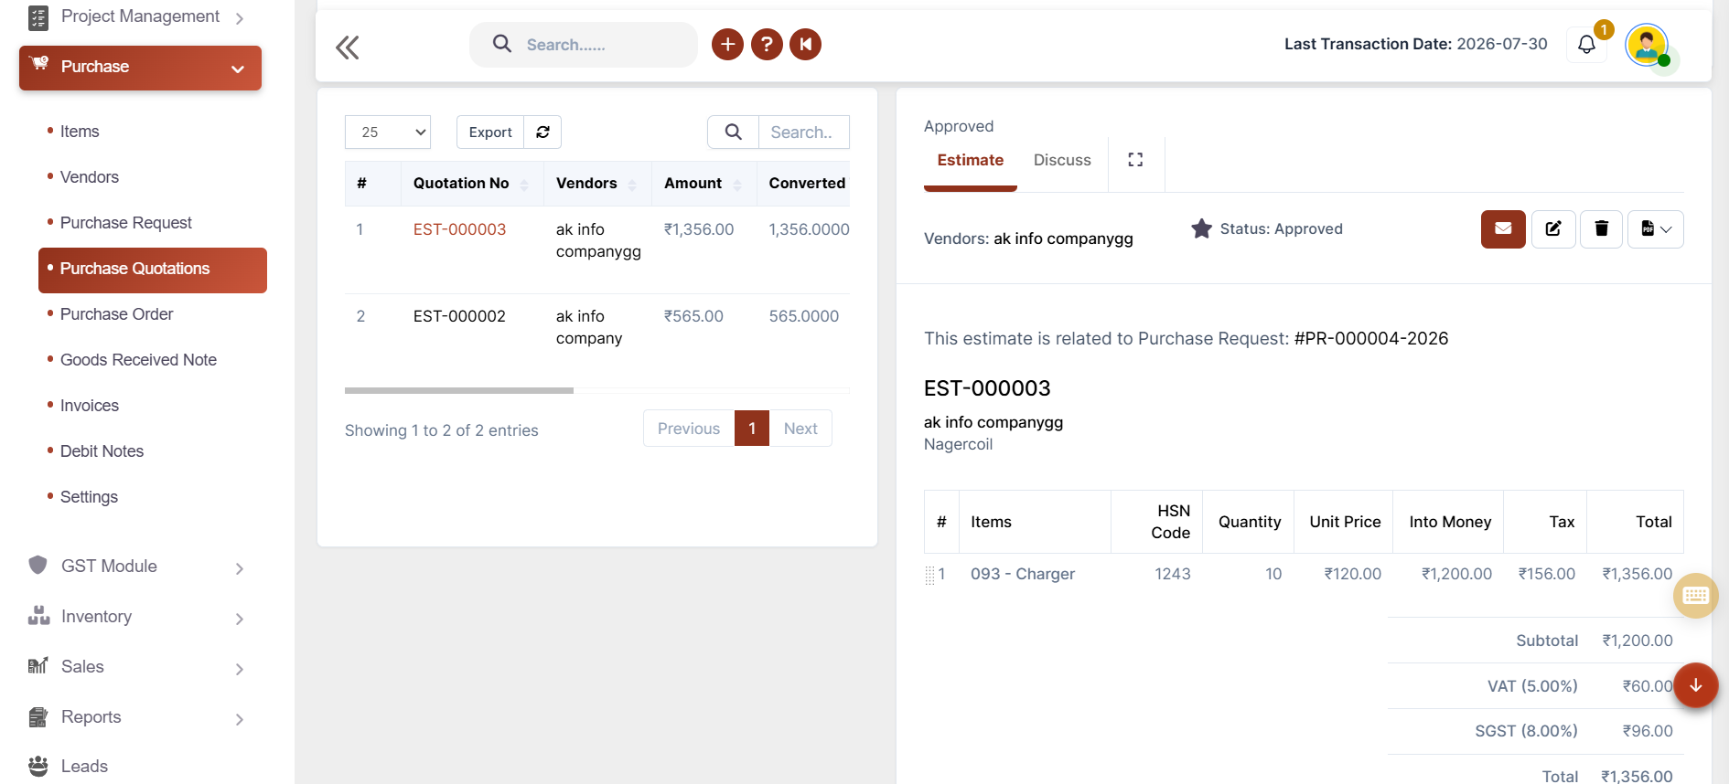
Task: Sort by Quotation No column
Action: click(x=472, y=183)
